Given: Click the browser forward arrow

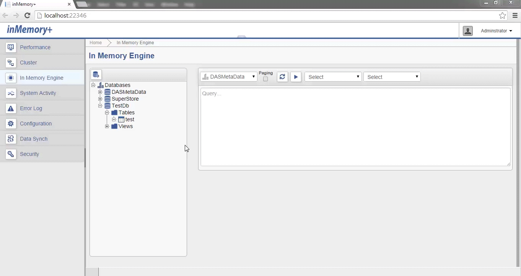Looking at the screenshot, I should pos(16,16).
